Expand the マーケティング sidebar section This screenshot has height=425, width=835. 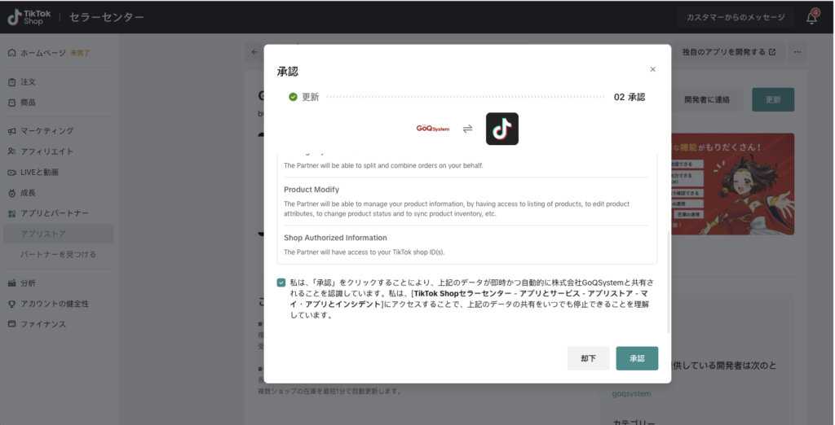(x=46, y=130)
